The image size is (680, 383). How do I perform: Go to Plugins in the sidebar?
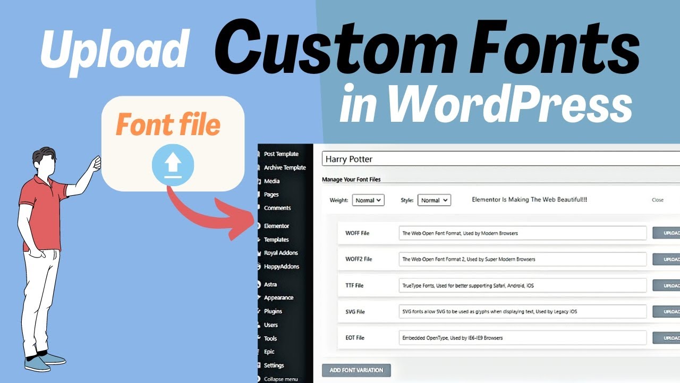click(273, 311)
